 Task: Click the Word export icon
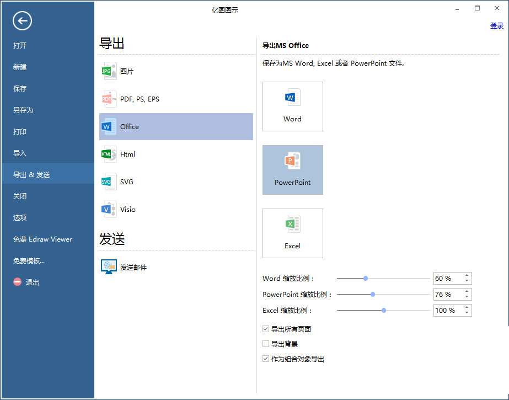[292, 106]
